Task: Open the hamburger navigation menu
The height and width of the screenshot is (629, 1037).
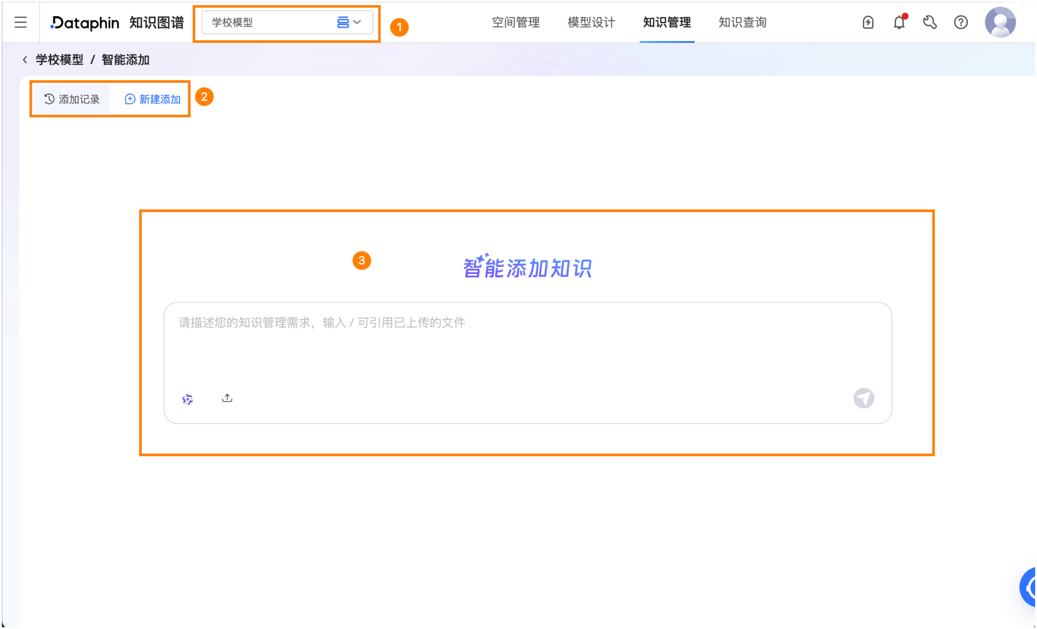Action: 20,22
